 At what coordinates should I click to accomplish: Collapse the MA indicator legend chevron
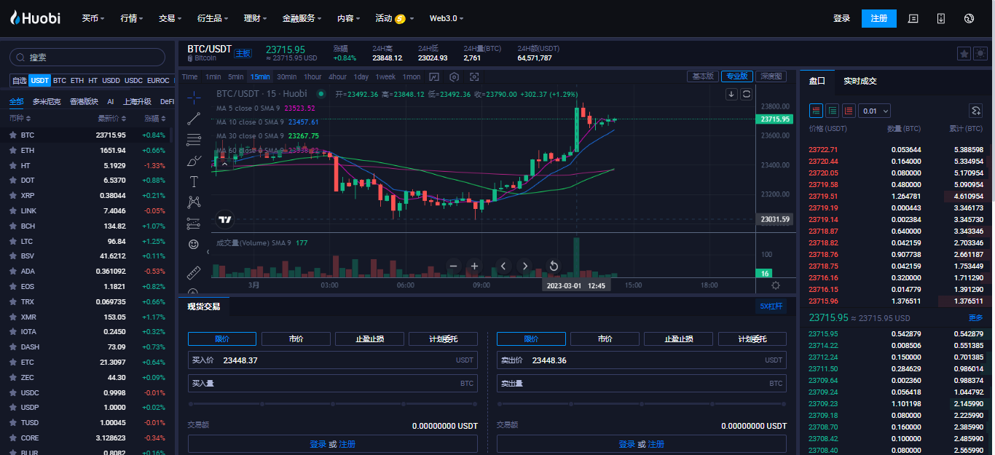point(224,164)
